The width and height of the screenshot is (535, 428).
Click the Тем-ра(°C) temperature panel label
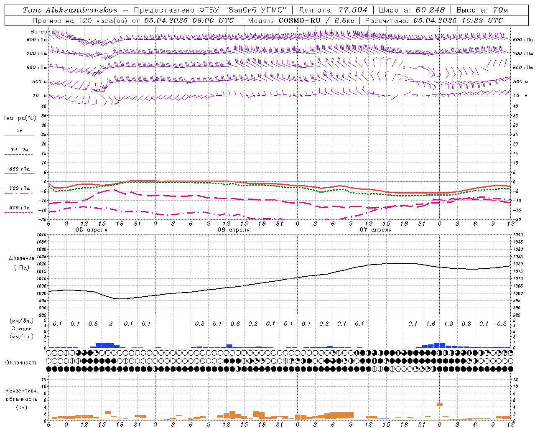click(x=20, y=118)
